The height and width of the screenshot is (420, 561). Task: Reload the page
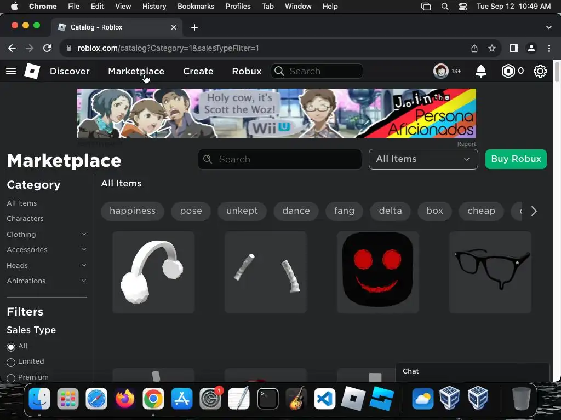tap(47, 48)
